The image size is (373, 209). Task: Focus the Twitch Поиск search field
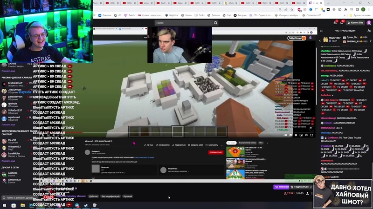184,23
